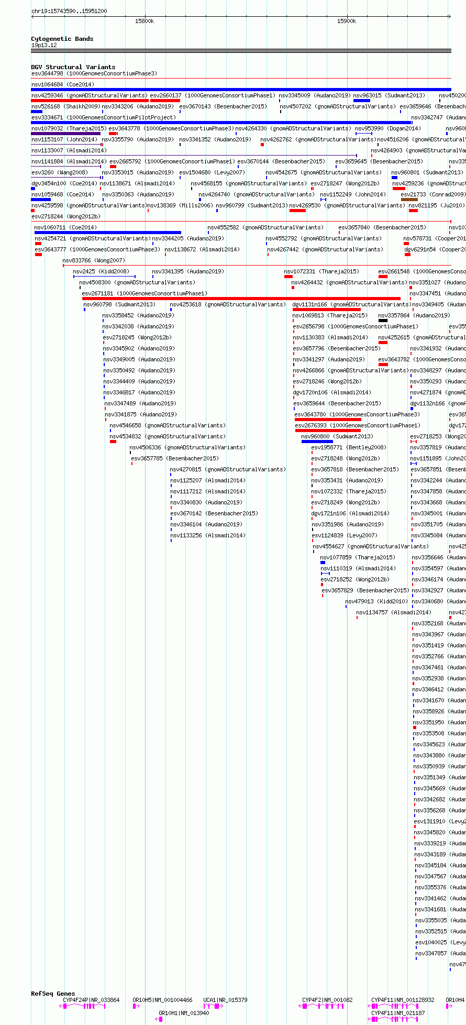Click the red bar of esv2660137
This screenshot has height=1025, width=466.
click(x=165, y=101)
